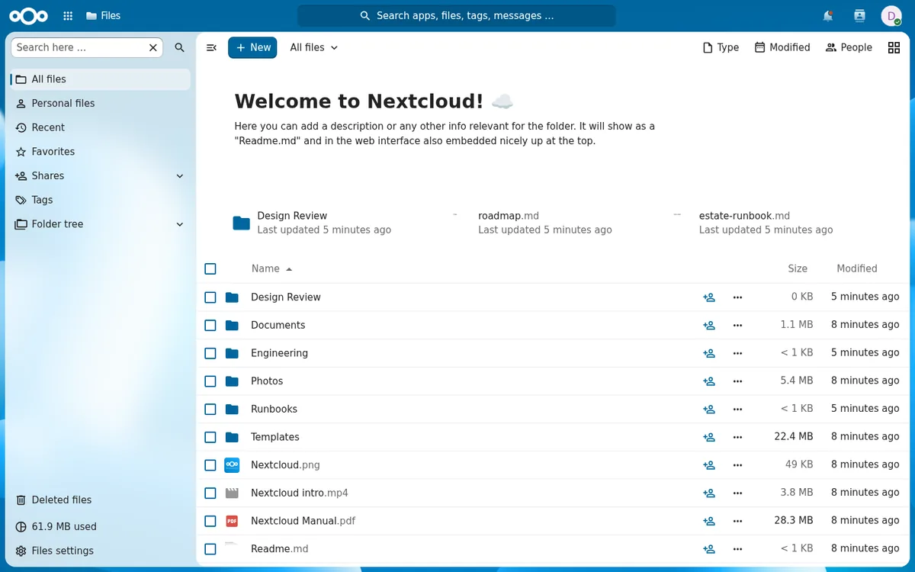Share the Documents folder

708,325
